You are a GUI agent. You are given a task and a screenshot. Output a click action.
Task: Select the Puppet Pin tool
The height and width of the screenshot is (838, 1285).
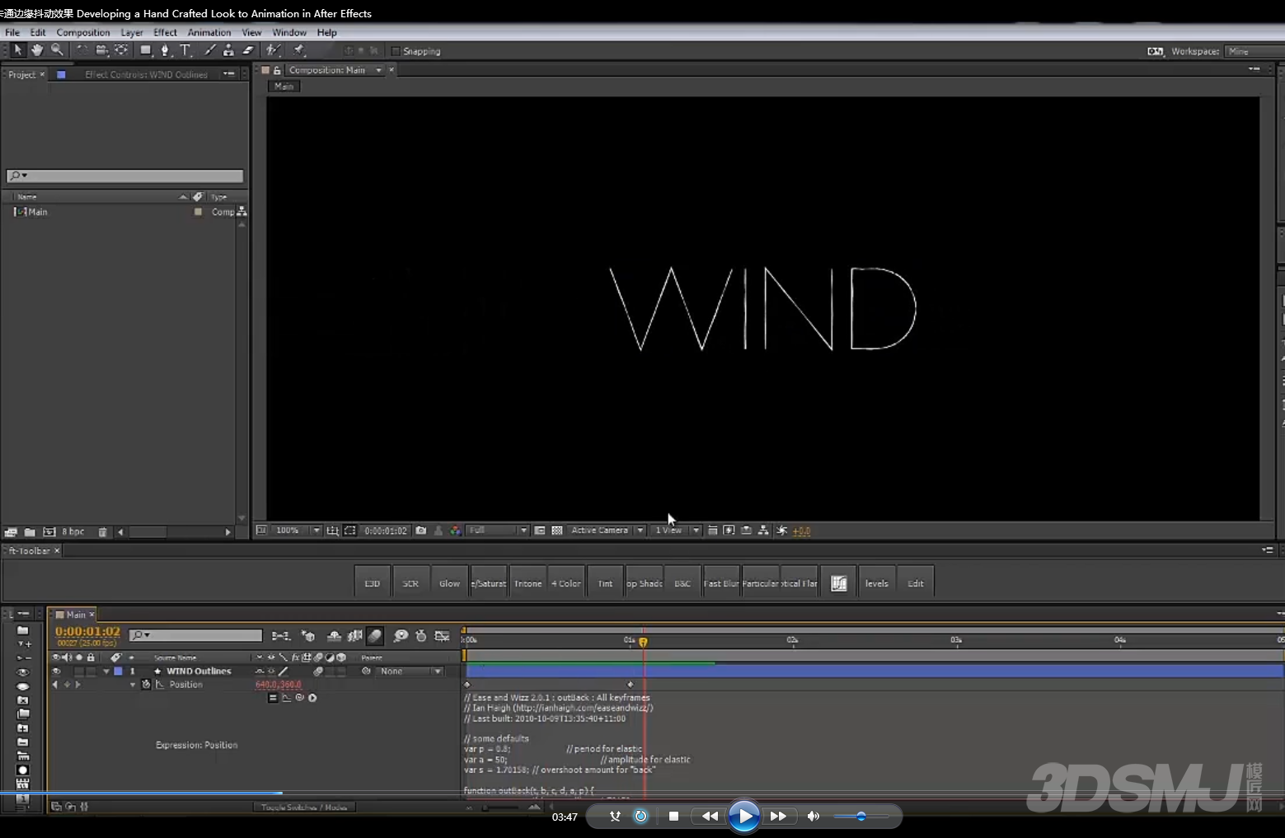[299, 50]
